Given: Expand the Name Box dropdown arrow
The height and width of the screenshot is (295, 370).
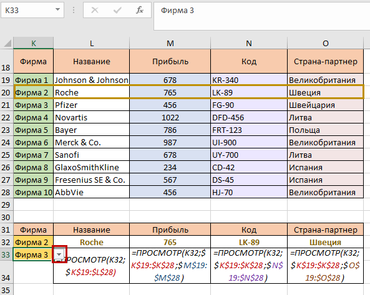Looking at the screenshot, I should coord(57,10).
